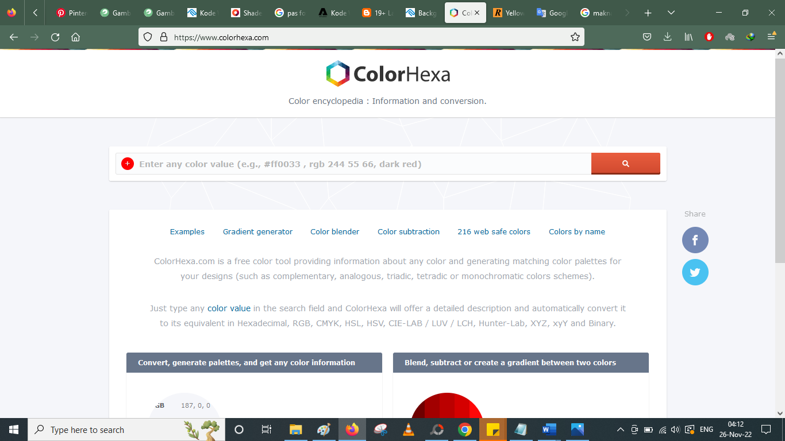
Task: Switch to the Pinterest tab
Action: tap(72, 13)
